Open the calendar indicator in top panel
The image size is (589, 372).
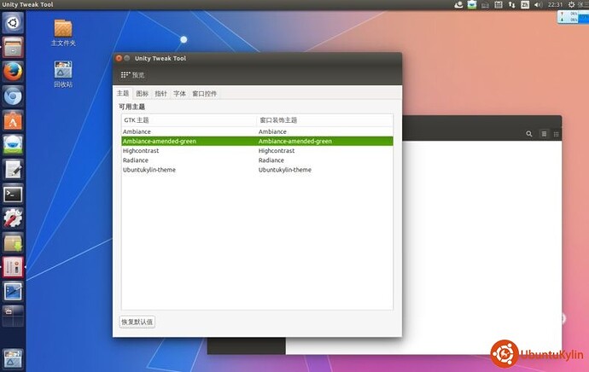[499, 4]
